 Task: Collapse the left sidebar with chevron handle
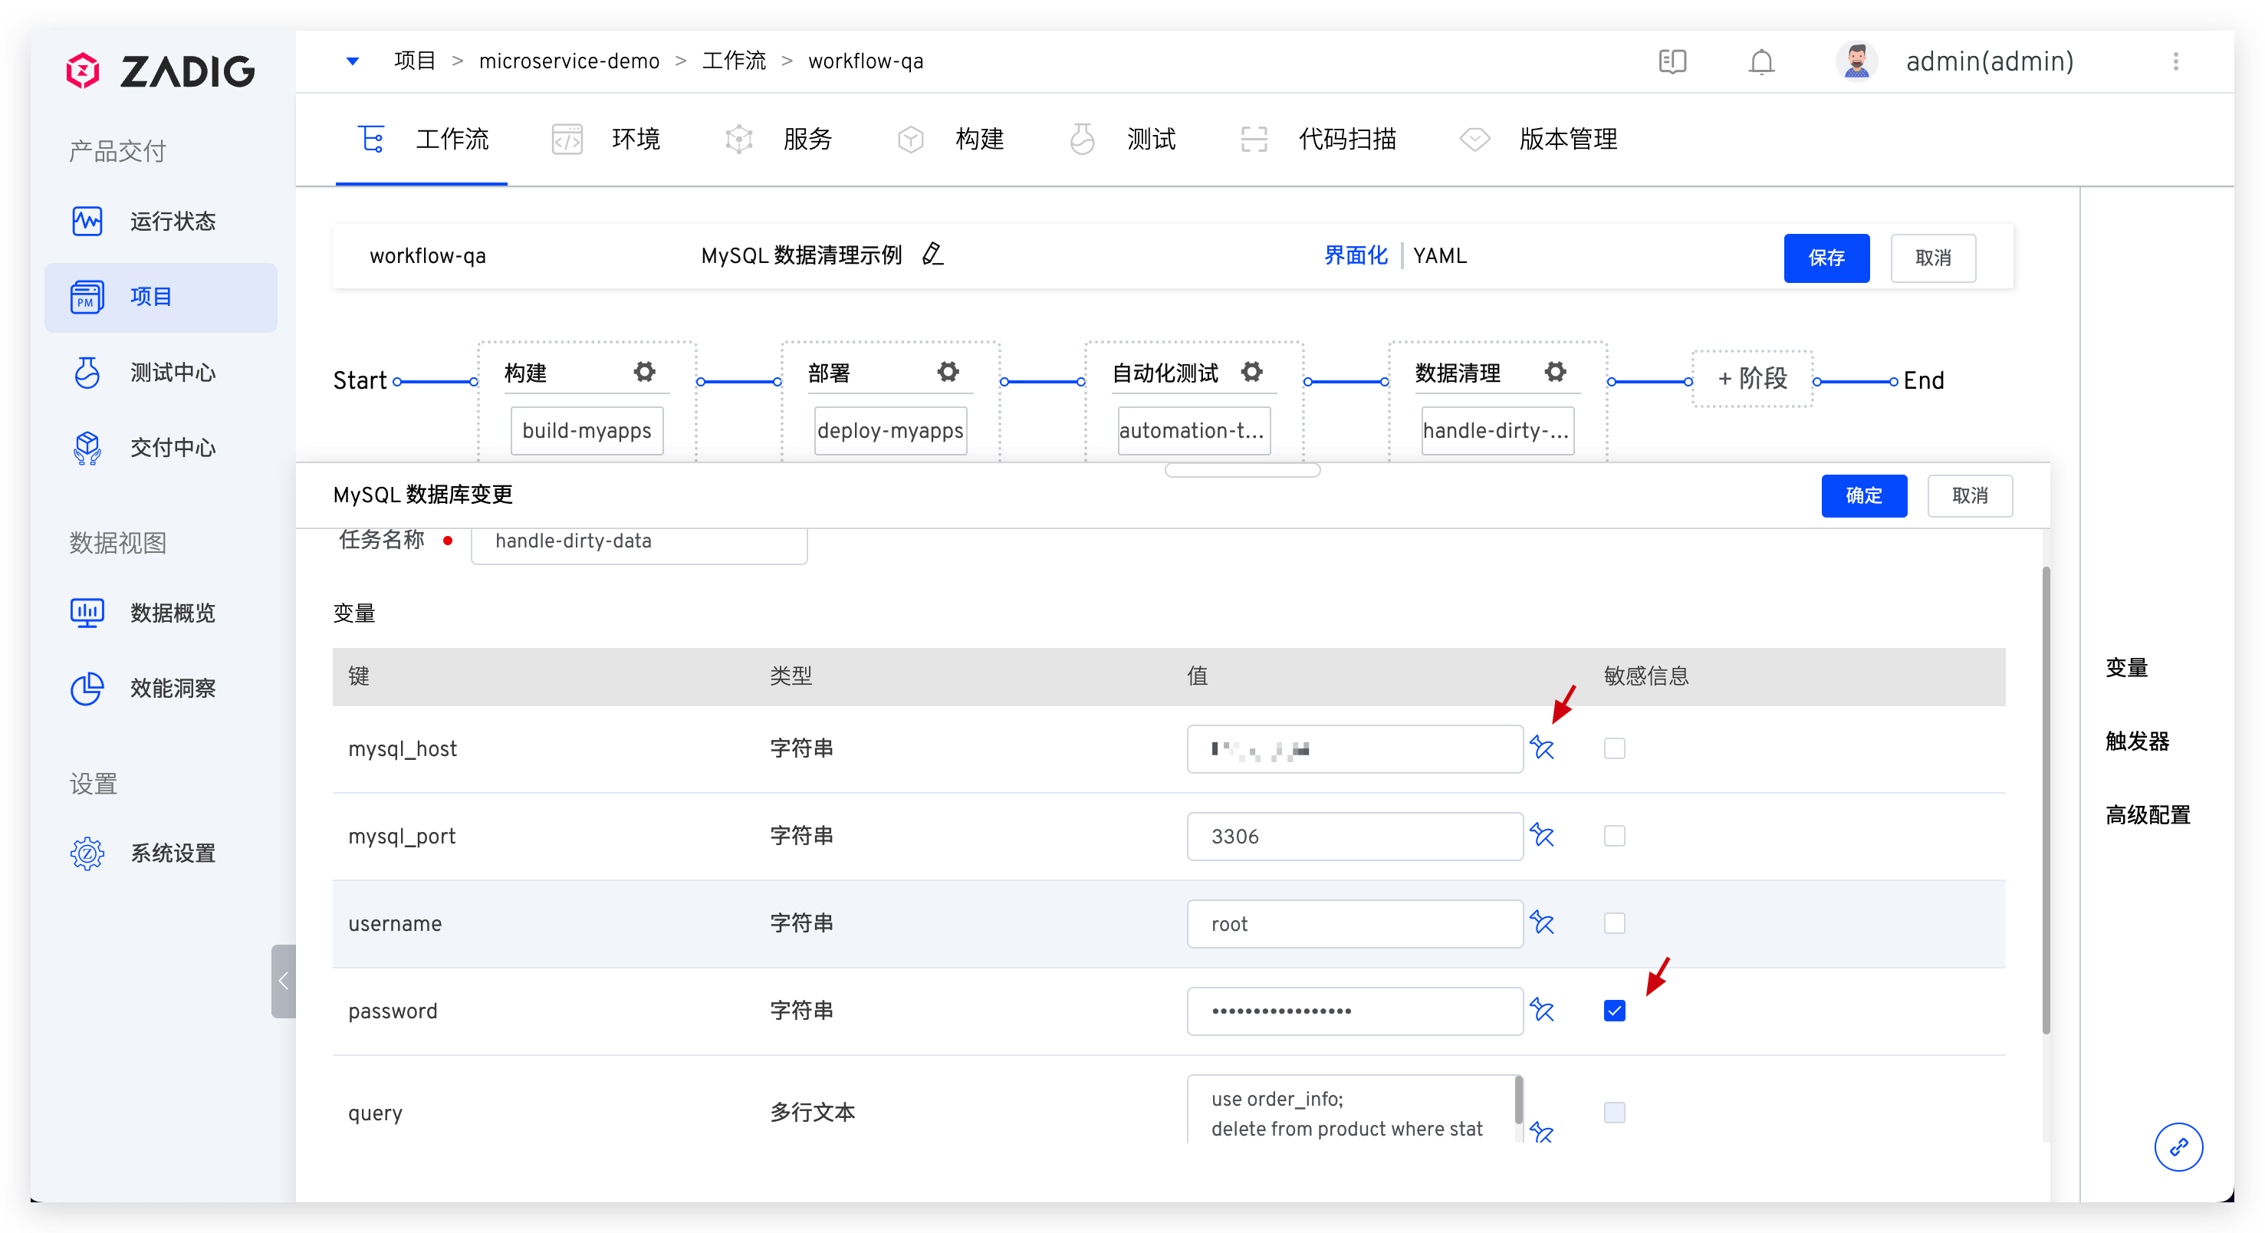tap(283, 981)
